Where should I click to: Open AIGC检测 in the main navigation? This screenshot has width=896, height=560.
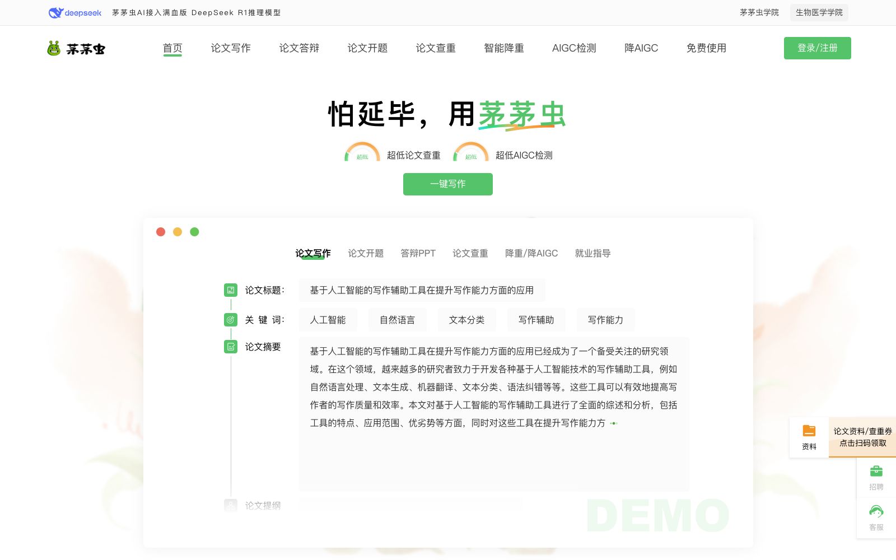574,48
